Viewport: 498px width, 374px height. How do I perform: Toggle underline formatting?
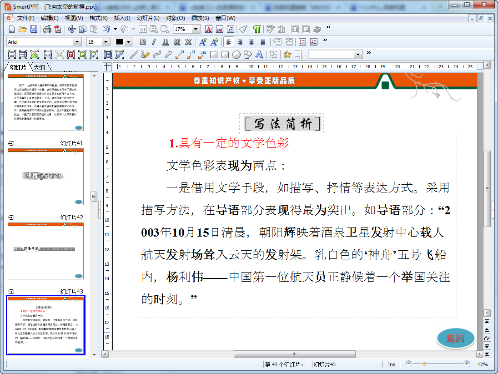pos(166,42)
